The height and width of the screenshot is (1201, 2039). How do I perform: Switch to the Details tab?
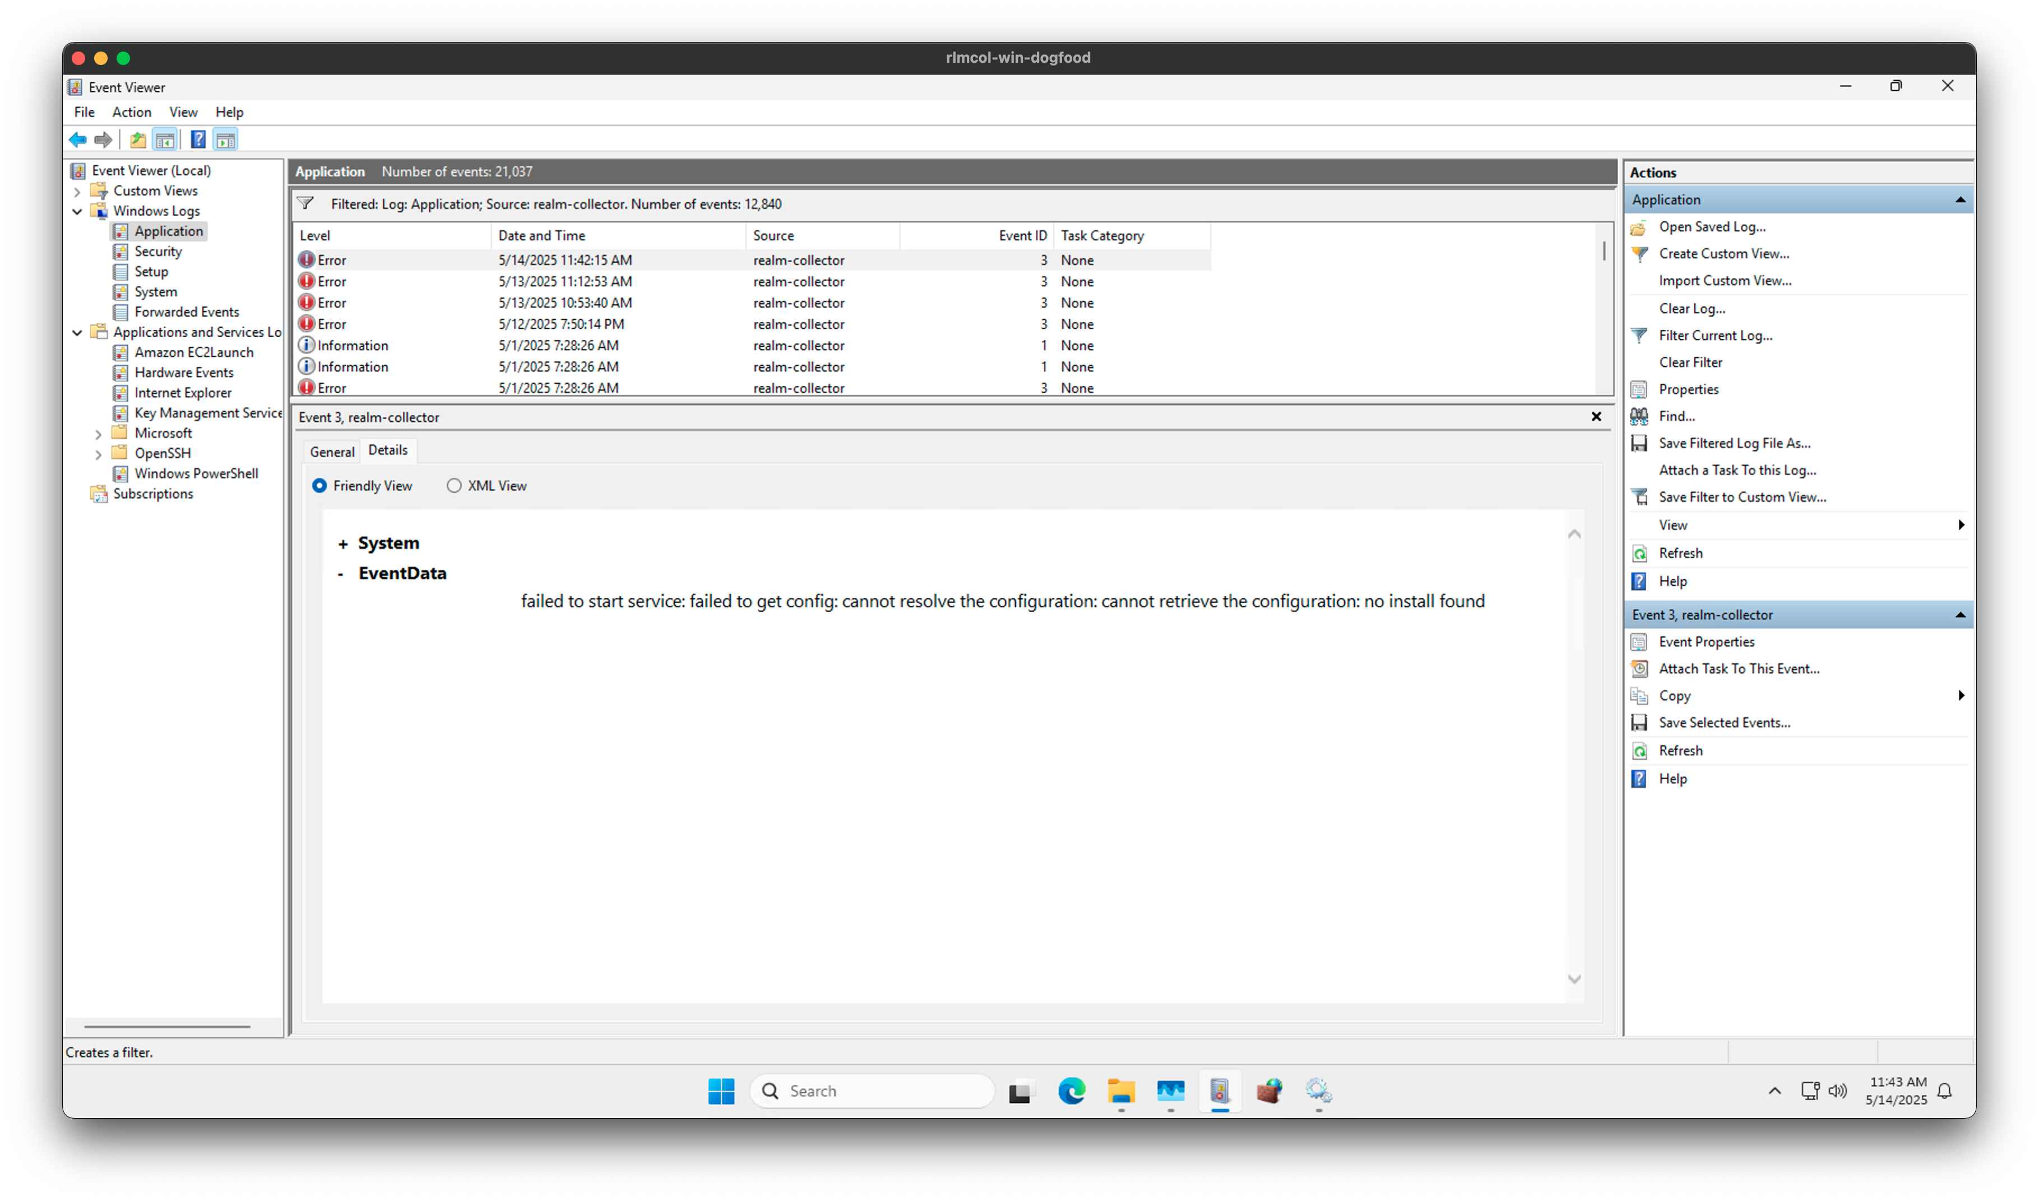click(388, 451)
